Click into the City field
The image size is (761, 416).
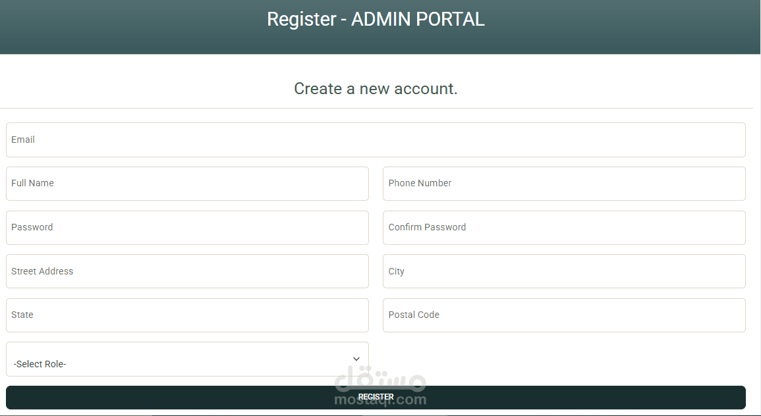564,271
